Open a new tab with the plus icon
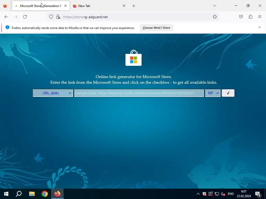The height and width of the screenshot is (199, 266). coord(134,6)
